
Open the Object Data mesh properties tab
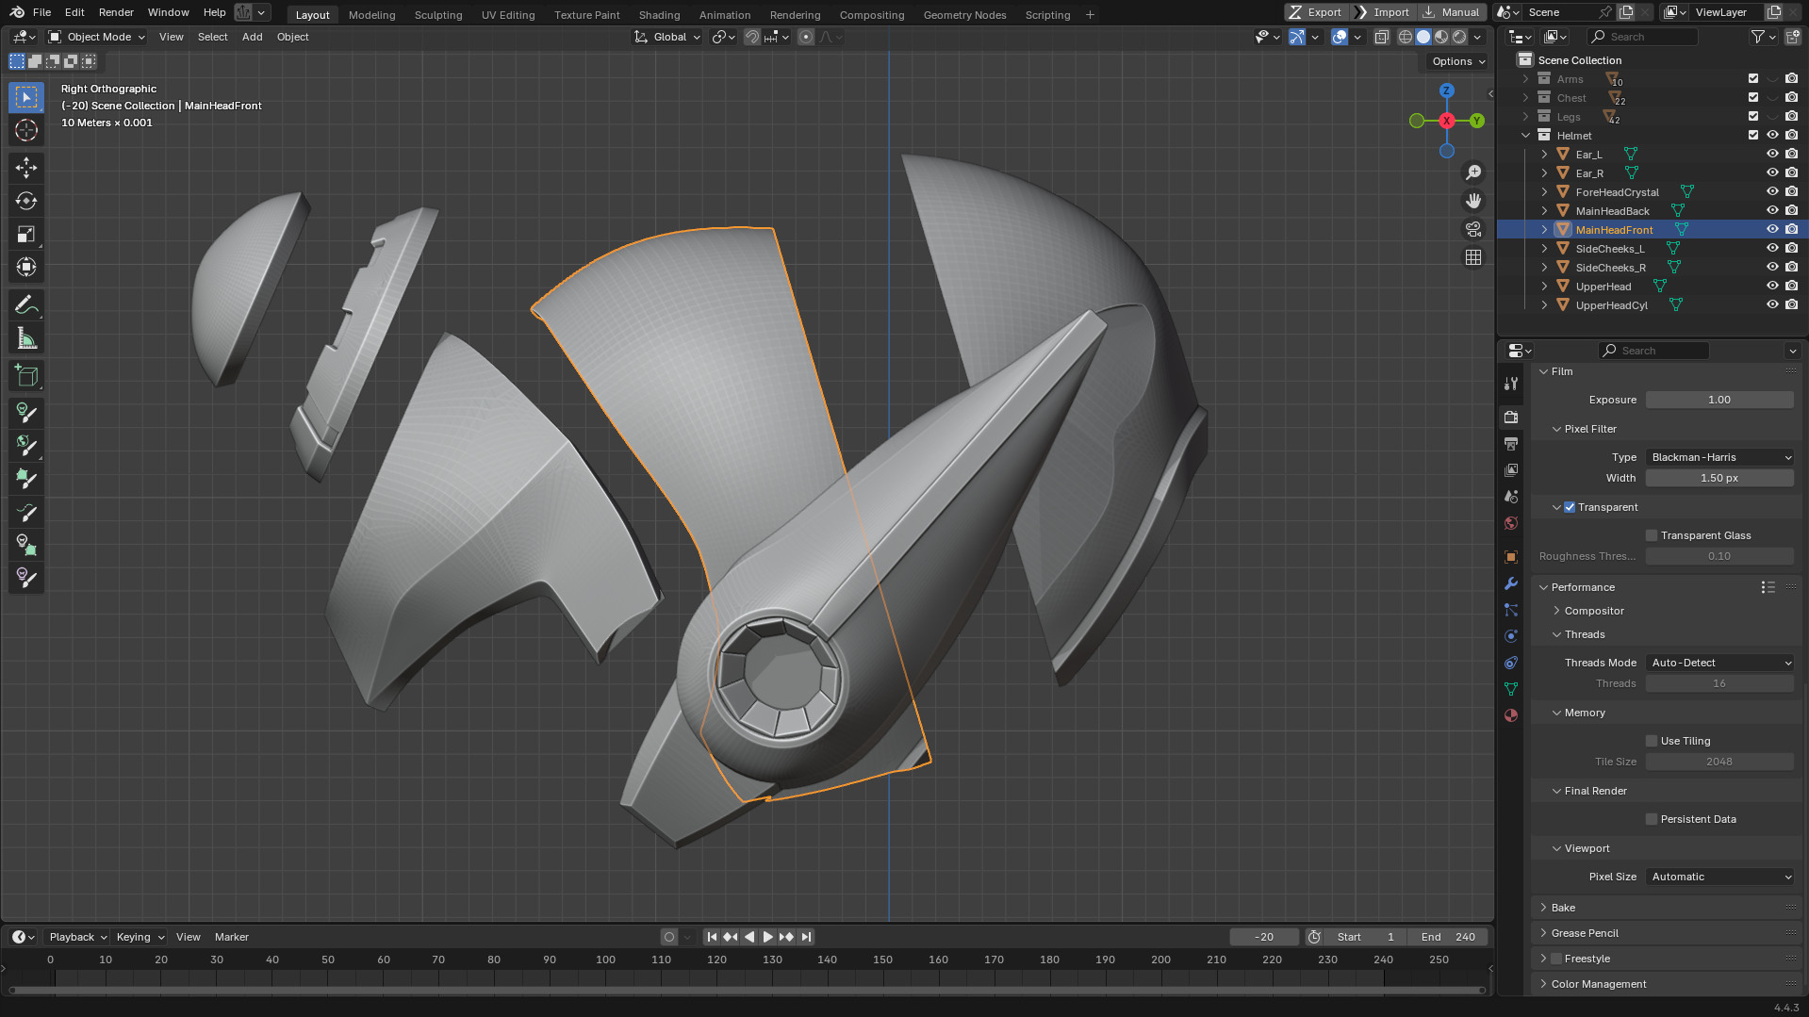[1511, 689]
